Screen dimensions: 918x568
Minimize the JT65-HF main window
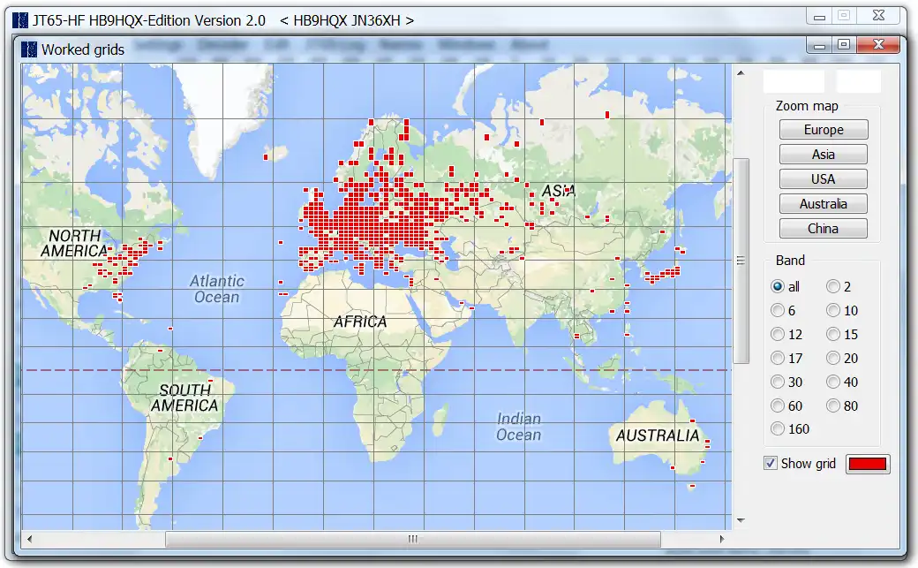point(819,17)
